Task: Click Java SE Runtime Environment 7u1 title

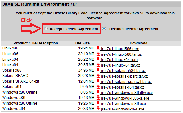Action: (40, 4)
